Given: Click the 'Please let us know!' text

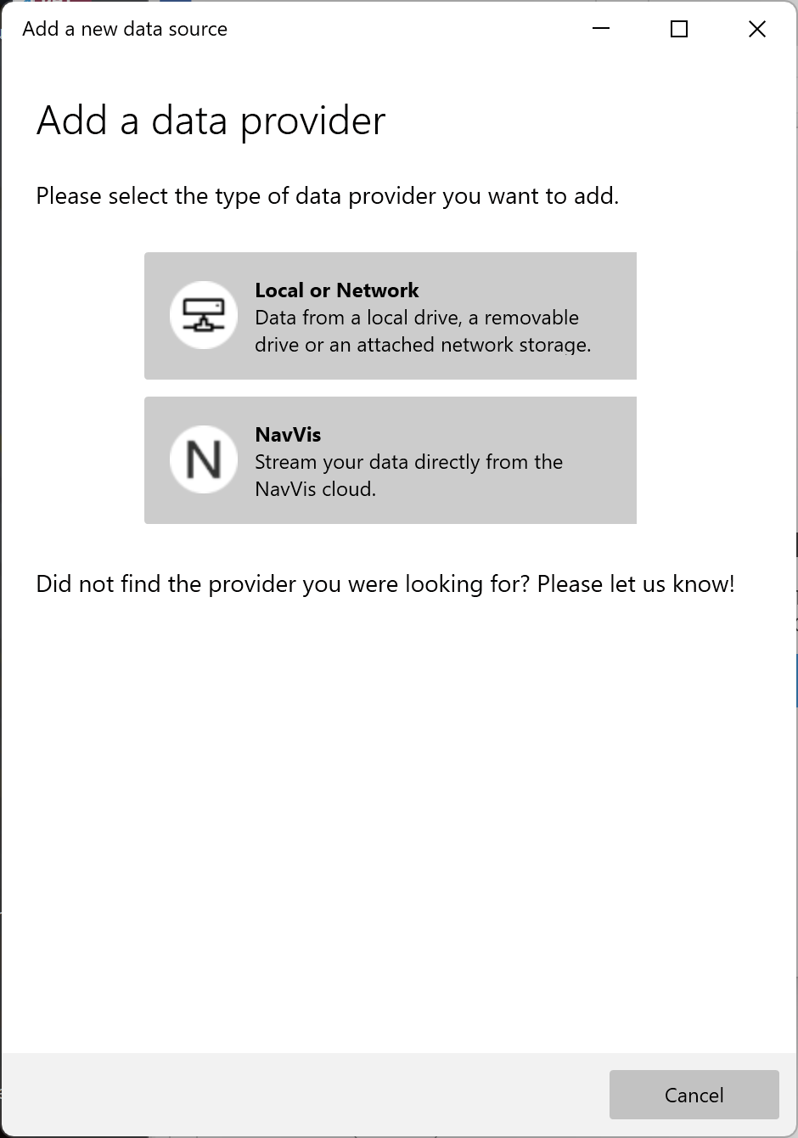Looking at the screenshot, I should click(636, 584).
